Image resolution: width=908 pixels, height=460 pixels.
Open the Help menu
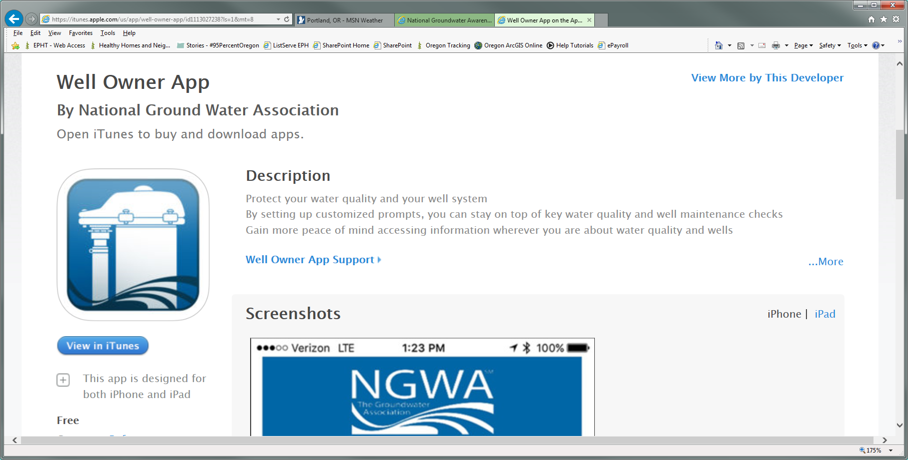pos(129,33)
